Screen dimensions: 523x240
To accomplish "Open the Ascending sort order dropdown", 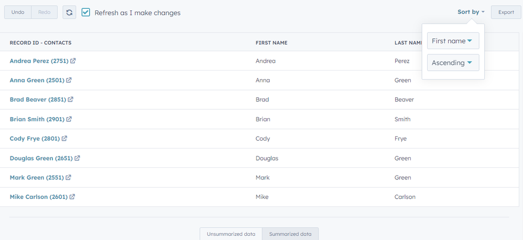I will pyautogui.click(x=453, y=63).
